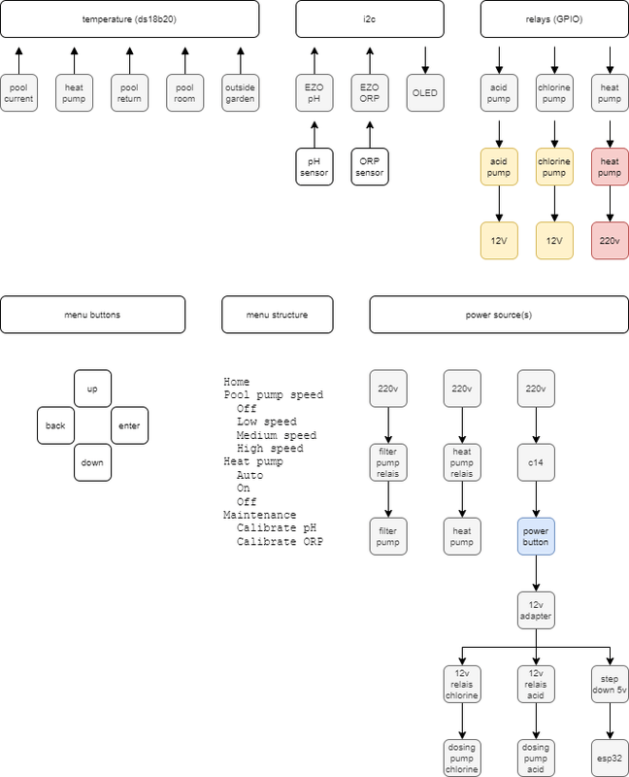
Task: Click the 12V box below yellow acid pump
Action: [x=499, y=240]
